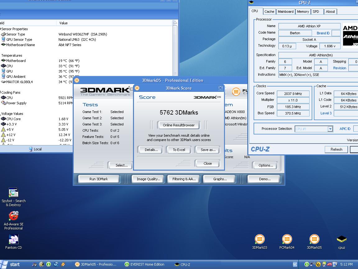Click Options... button in 3DMark05
The height and width of the screenshot is (269, 358).
pos(265,165)
